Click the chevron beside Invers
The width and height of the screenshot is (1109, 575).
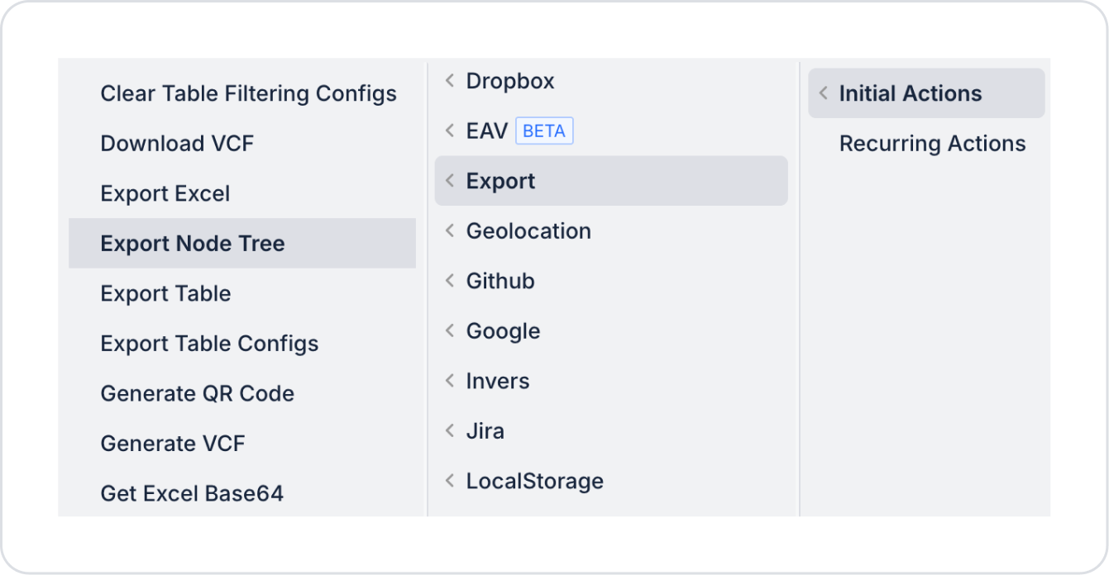pyautogui.click(x=450, y=381)
